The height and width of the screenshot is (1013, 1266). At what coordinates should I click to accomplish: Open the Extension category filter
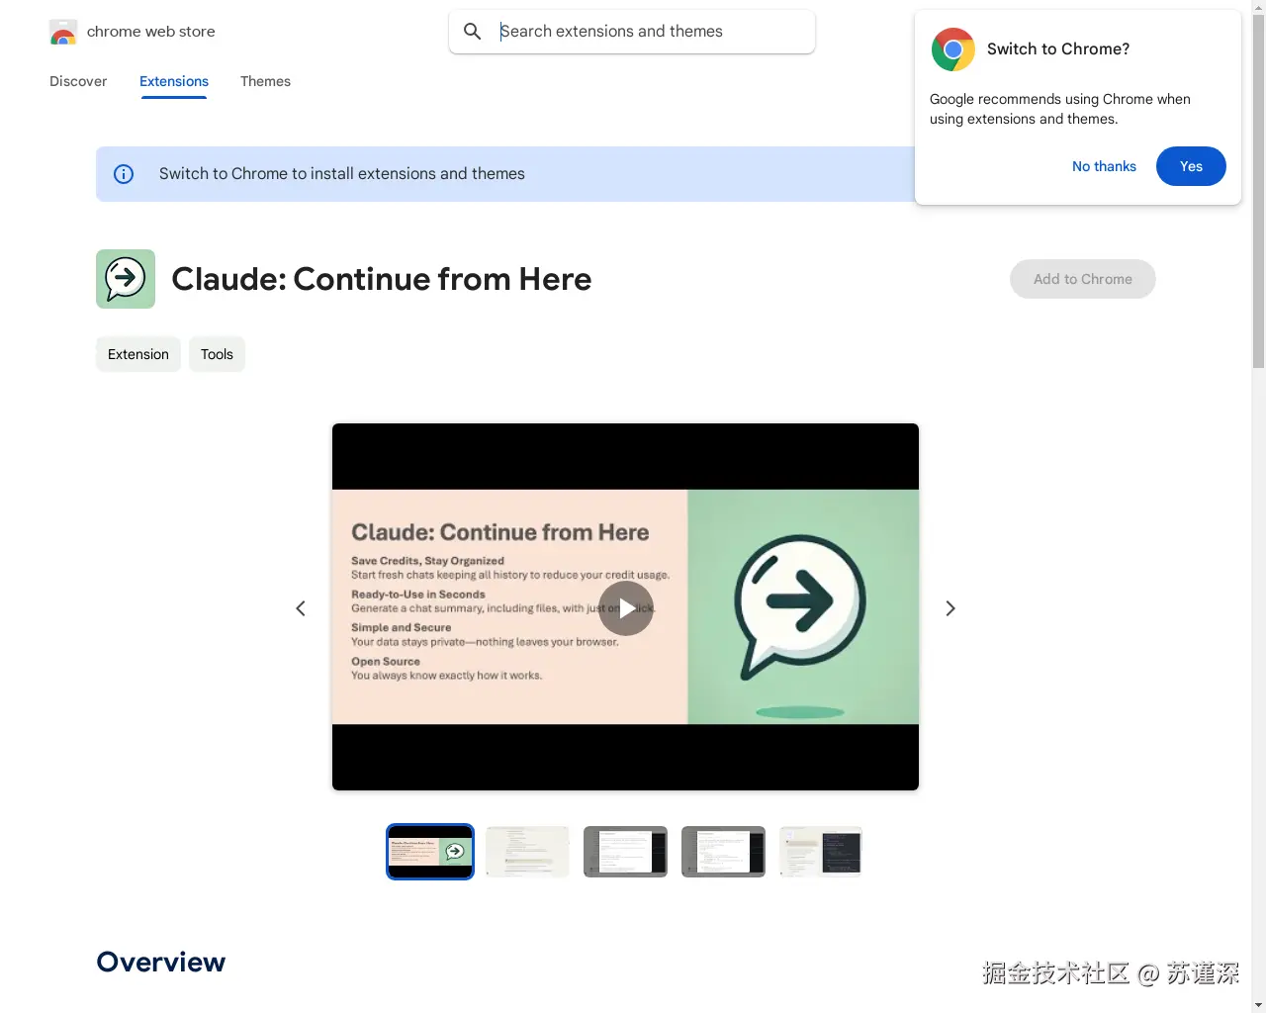point(137,353)
